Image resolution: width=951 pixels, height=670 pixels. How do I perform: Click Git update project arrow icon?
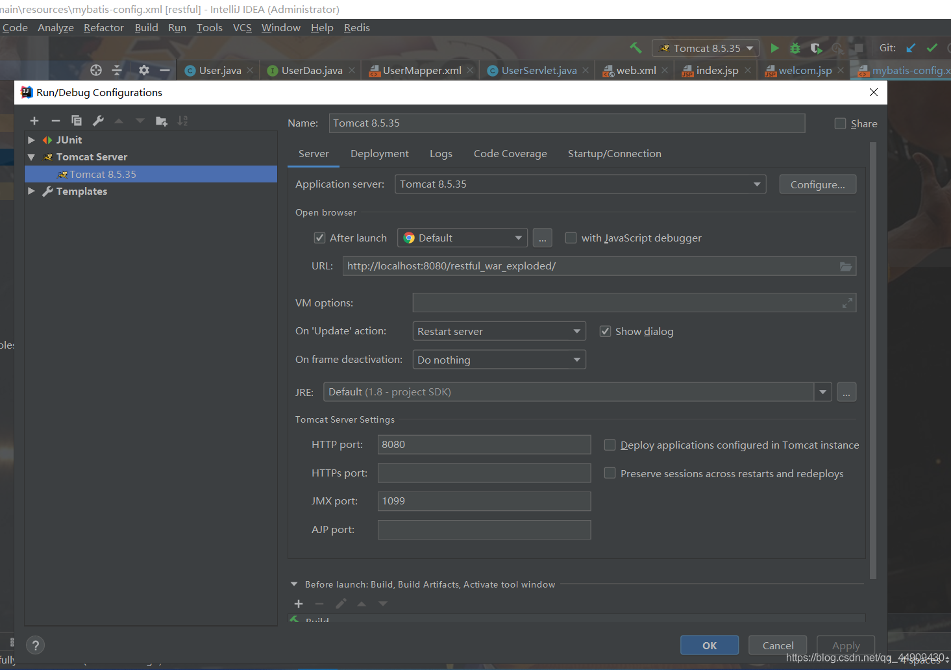911,48
